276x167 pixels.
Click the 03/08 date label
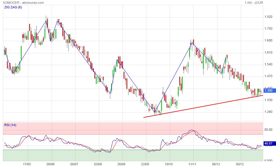98,164
